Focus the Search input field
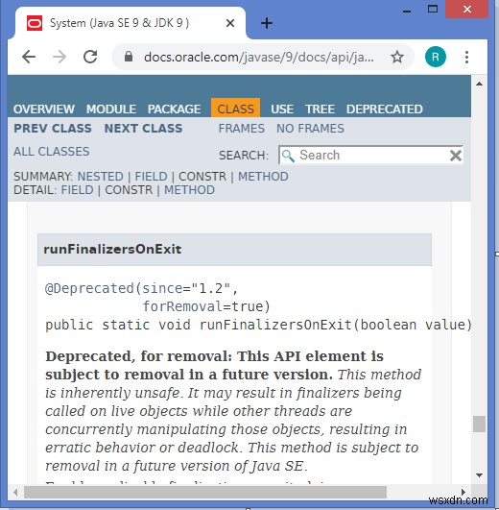Screen dimensions: 499x510 [x=372, y=156]
